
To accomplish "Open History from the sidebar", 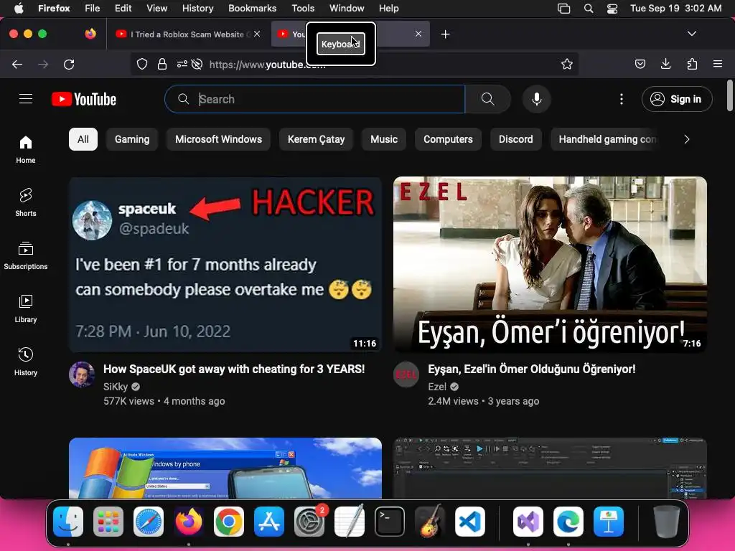I will click(26, 362).
